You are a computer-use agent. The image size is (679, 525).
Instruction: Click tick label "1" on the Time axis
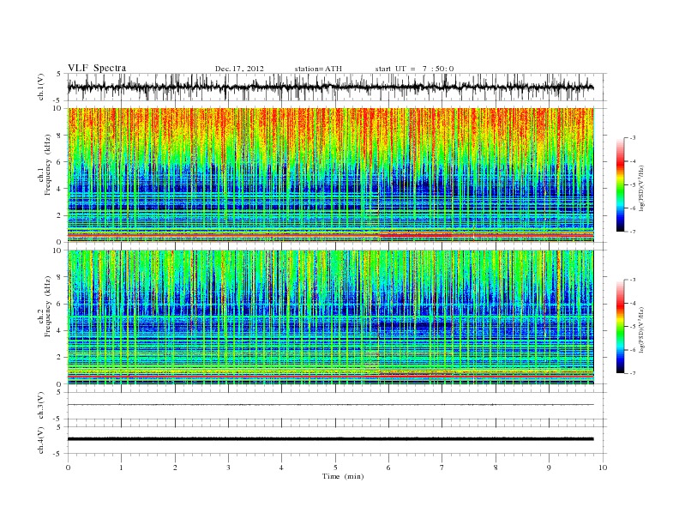point(121,468)
